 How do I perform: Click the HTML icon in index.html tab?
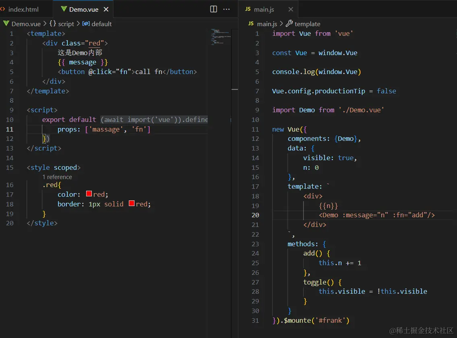coord(2,9)
